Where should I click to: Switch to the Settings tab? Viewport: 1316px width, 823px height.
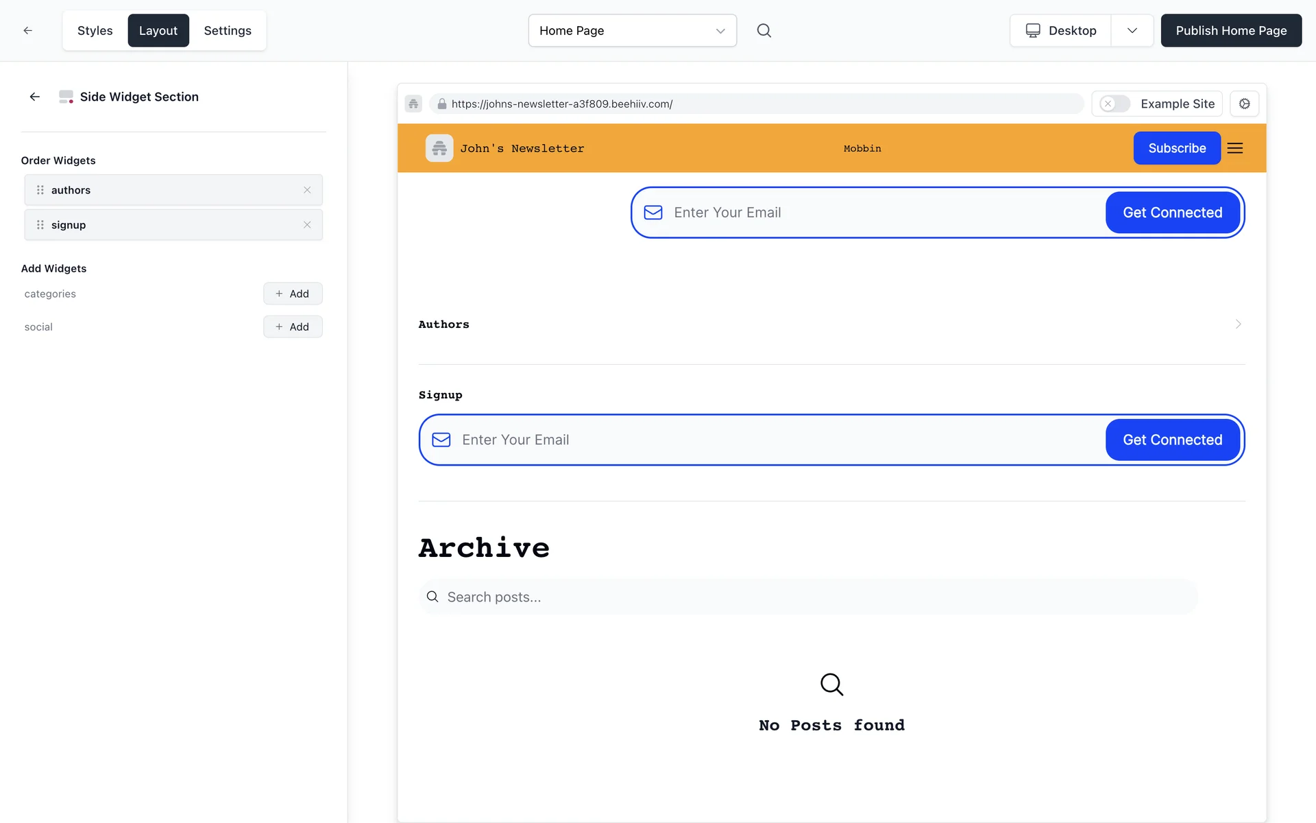click(x=228, y=30)
